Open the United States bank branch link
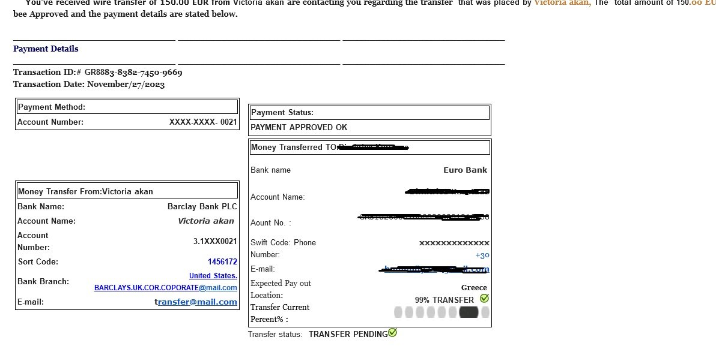Viewport: 716px width, 346px height. coord(213,276)
